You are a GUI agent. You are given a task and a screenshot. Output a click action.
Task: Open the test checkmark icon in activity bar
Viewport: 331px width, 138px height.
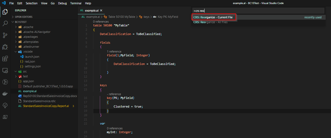[x=5, y=105]
